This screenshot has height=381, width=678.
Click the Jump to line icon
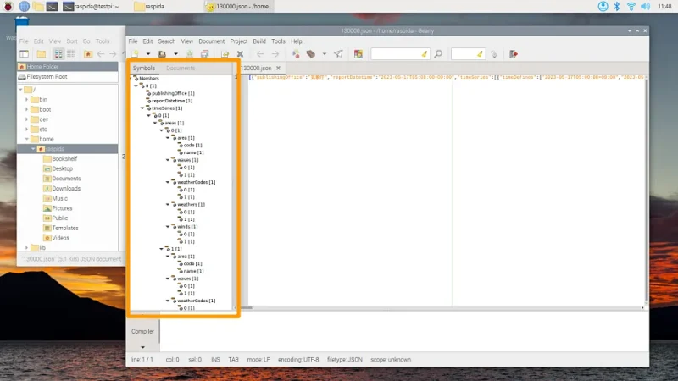coord(494,54)
